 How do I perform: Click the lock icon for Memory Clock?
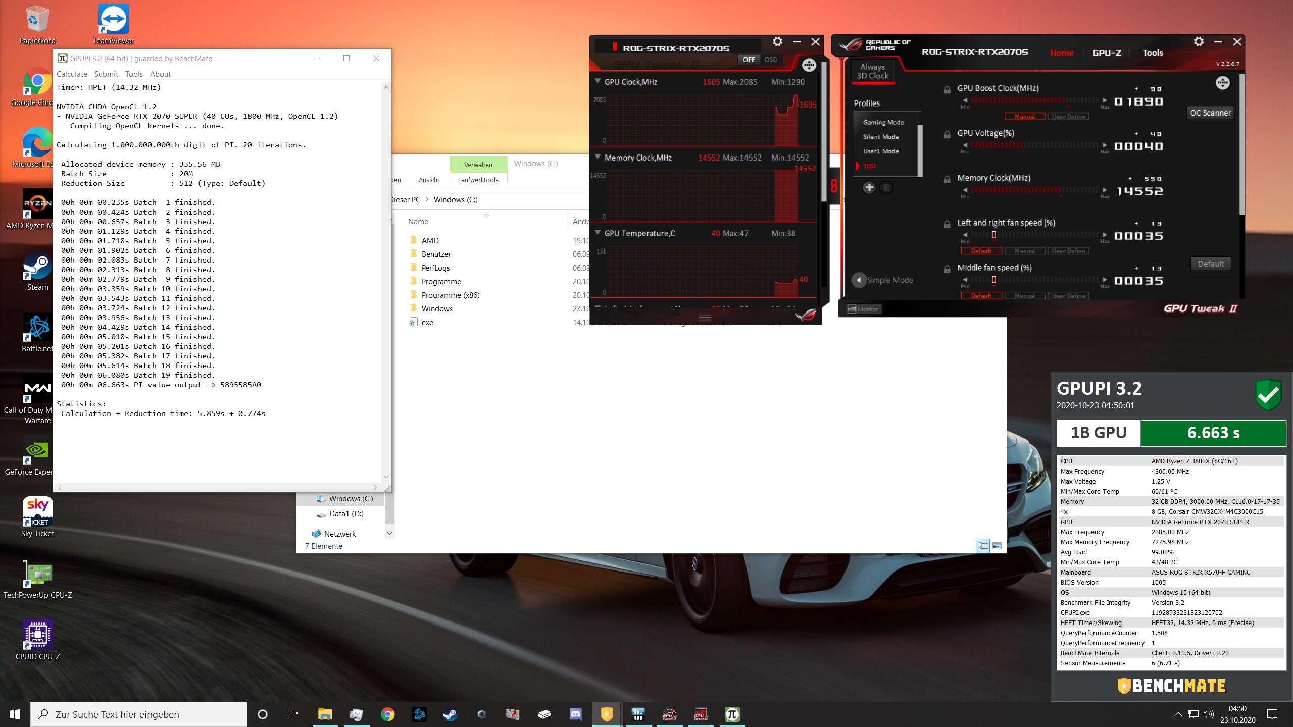click(x=947, y=180)
